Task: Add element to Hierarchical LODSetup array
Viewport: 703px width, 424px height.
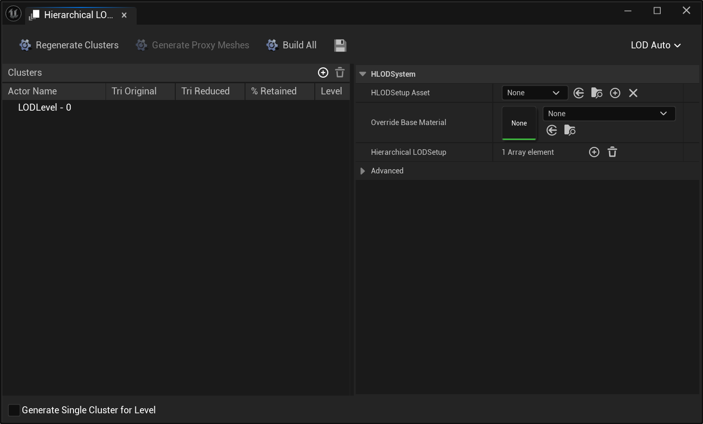Action: pyautogui.click(x=594, y=152)
